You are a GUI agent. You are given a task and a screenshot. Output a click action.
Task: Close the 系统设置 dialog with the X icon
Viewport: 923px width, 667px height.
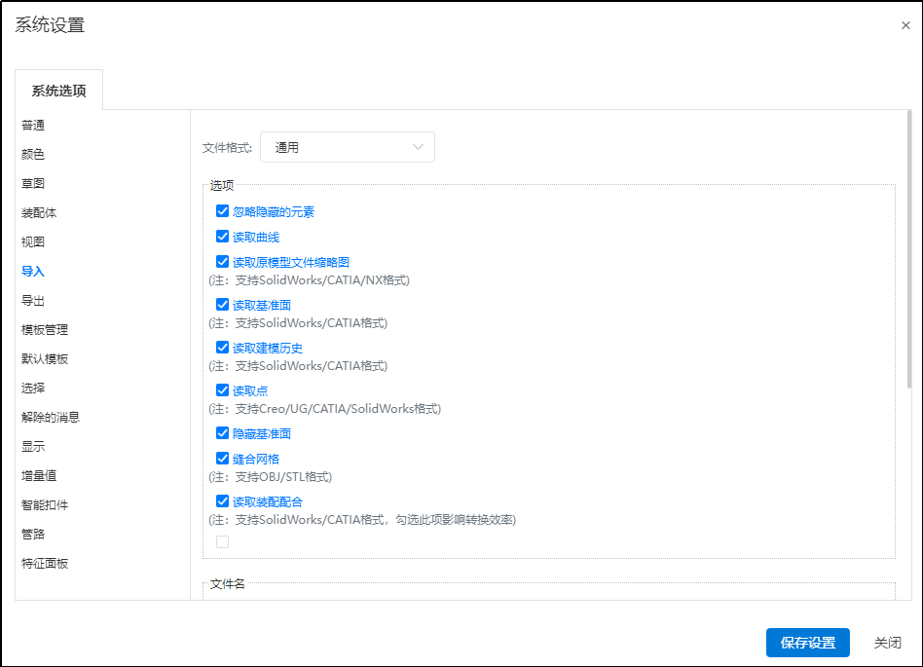[905, 26]
